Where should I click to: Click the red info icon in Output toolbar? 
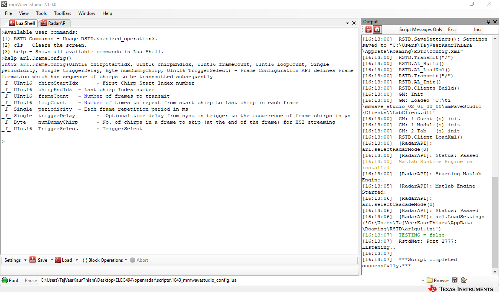click(x=377, y=29)
